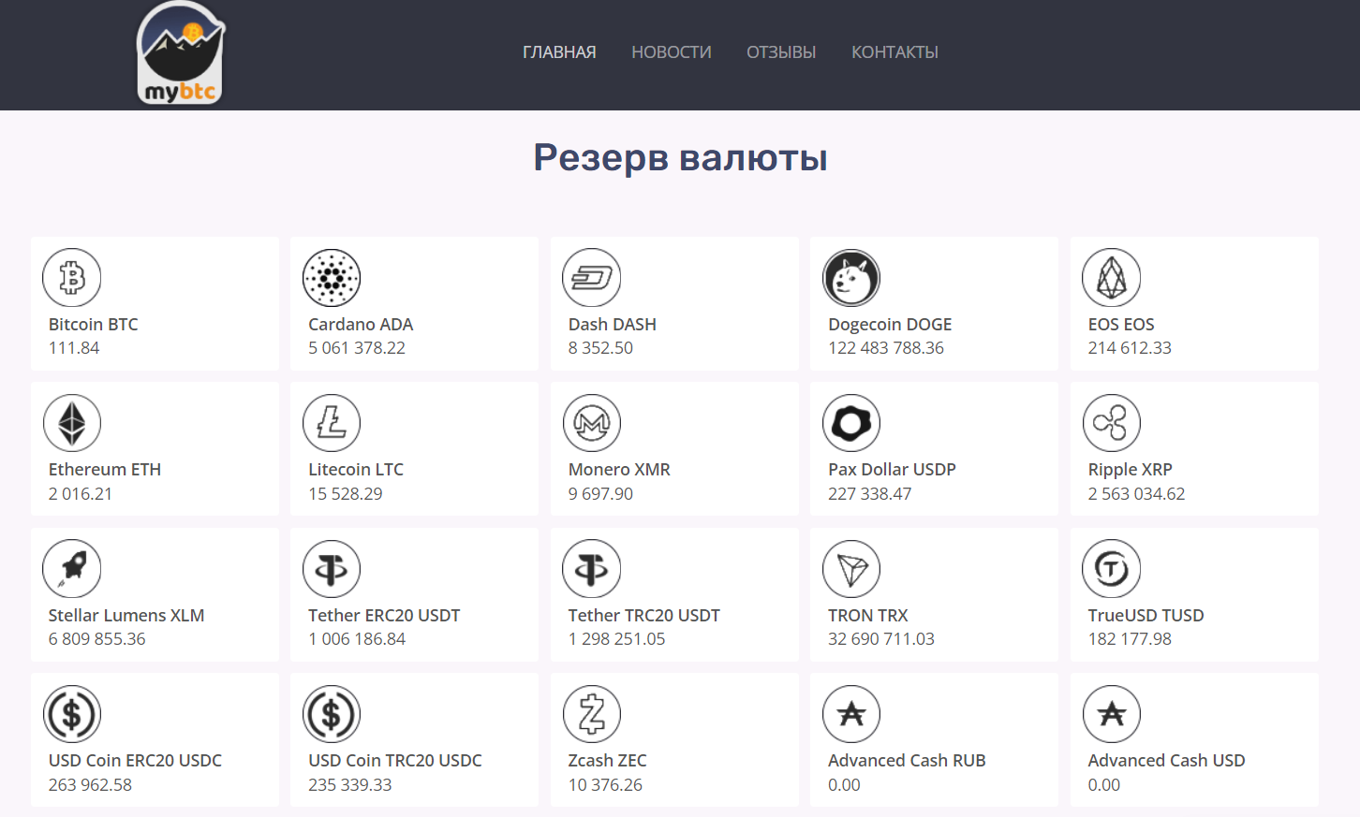Select the "EOS EOS" label
This screenshot has width=1360, height=817.
(1121, 325)
